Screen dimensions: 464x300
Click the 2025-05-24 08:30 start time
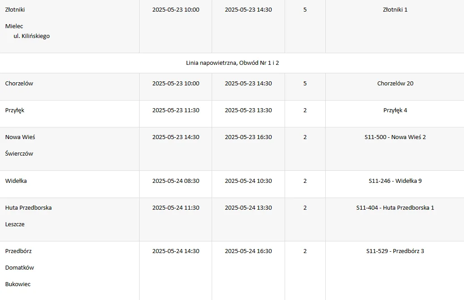point(176,181)
